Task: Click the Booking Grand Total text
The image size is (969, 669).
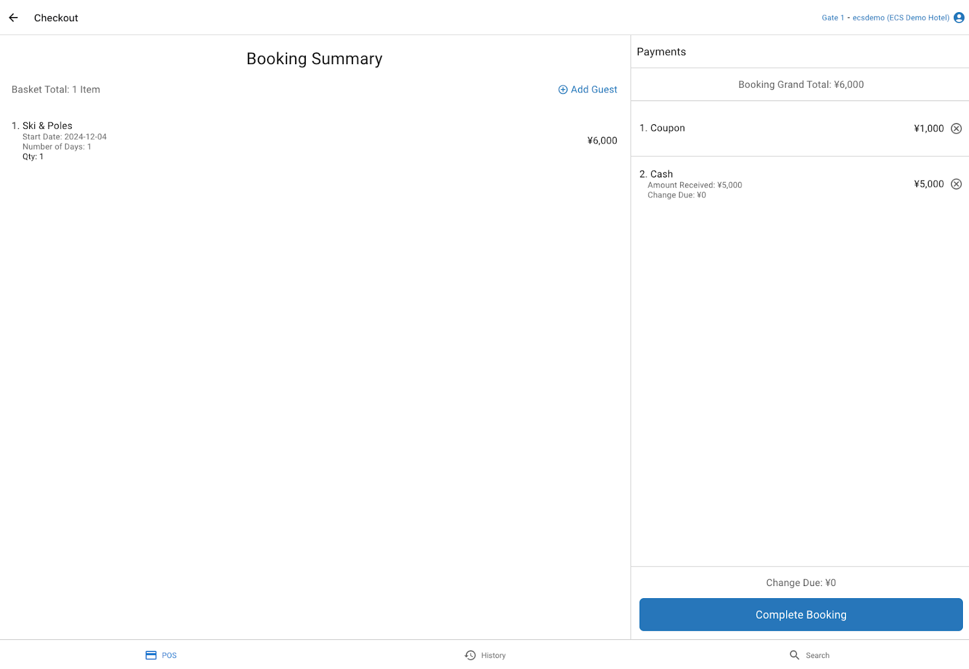Action: pos(801,85)
